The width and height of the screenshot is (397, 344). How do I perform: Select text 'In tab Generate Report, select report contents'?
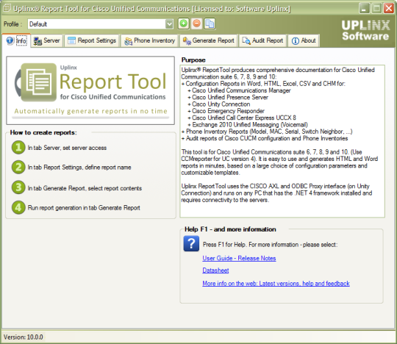click(x=85, y=188)
